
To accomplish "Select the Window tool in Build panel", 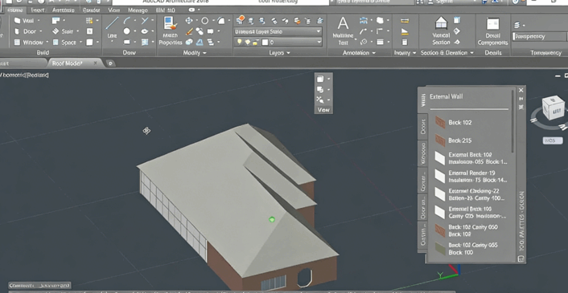I will [29, 43].
